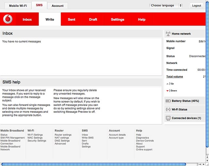Open Wi-Fi Settings footer link

[35, 135]
